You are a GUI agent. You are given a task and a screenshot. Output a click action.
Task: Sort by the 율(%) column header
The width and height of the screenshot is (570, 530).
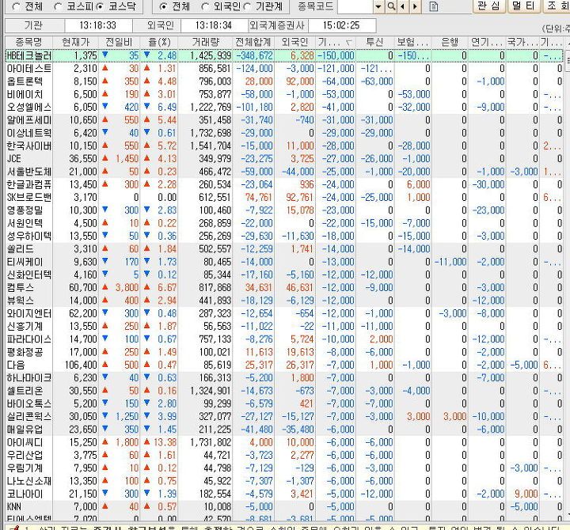point(159,42)
